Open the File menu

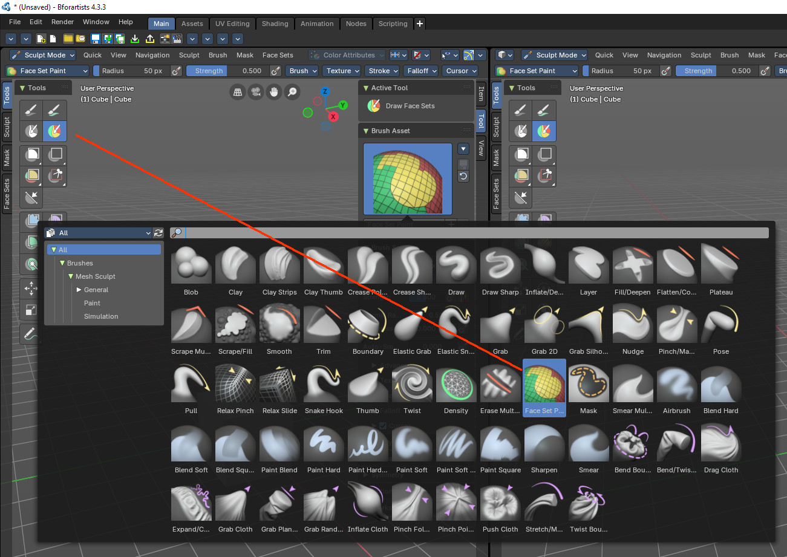tap(15, 22)
